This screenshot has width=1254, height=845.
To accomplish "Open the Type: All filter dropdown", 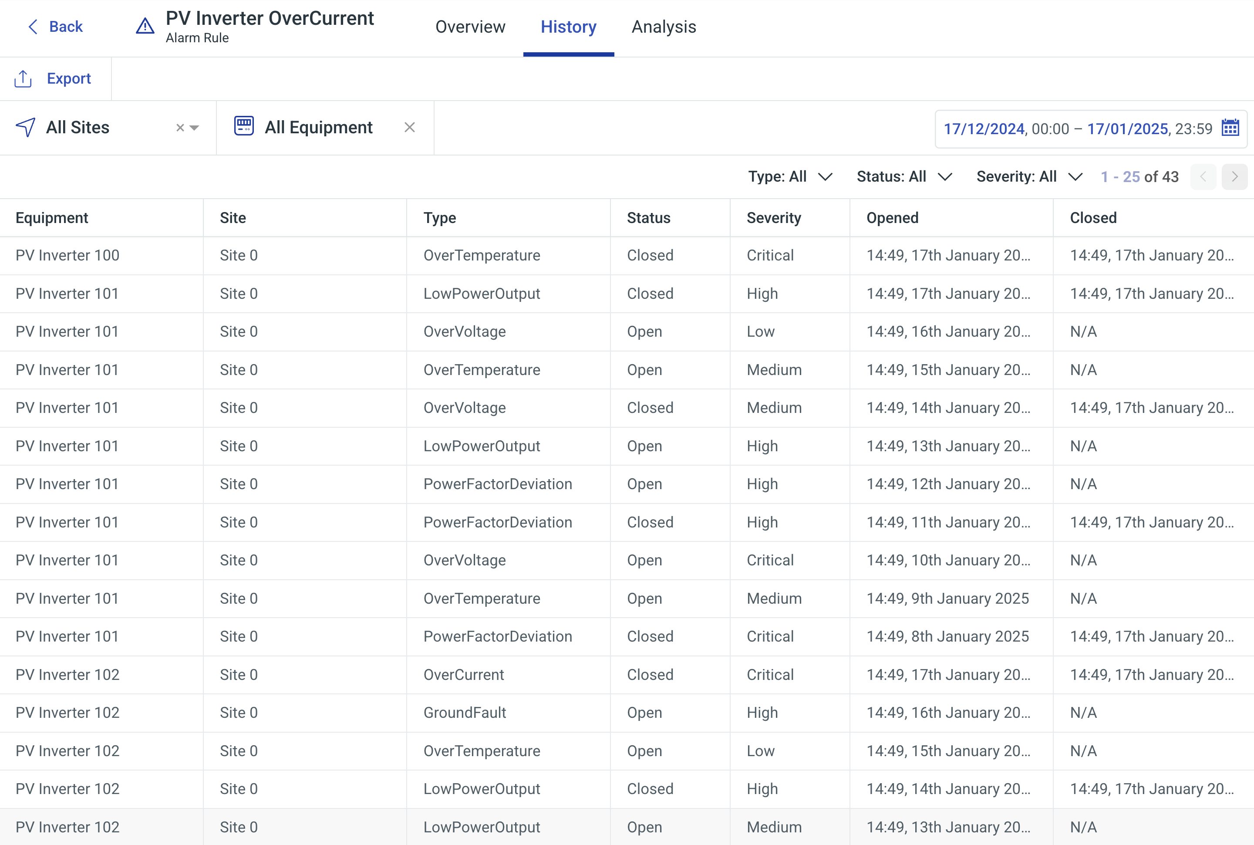I will point(790,177).
